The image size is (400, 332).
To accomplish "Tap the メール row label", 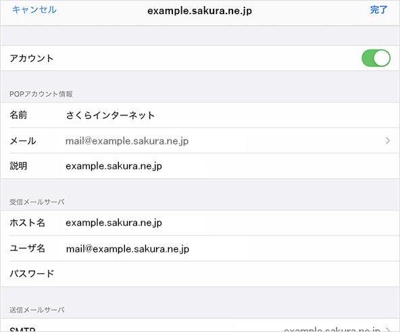I will pyautogui.click(x=23, y=140).
